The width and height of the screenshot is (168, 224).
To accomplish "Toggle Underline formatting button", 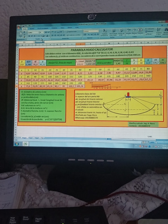I will coord(34,36).
